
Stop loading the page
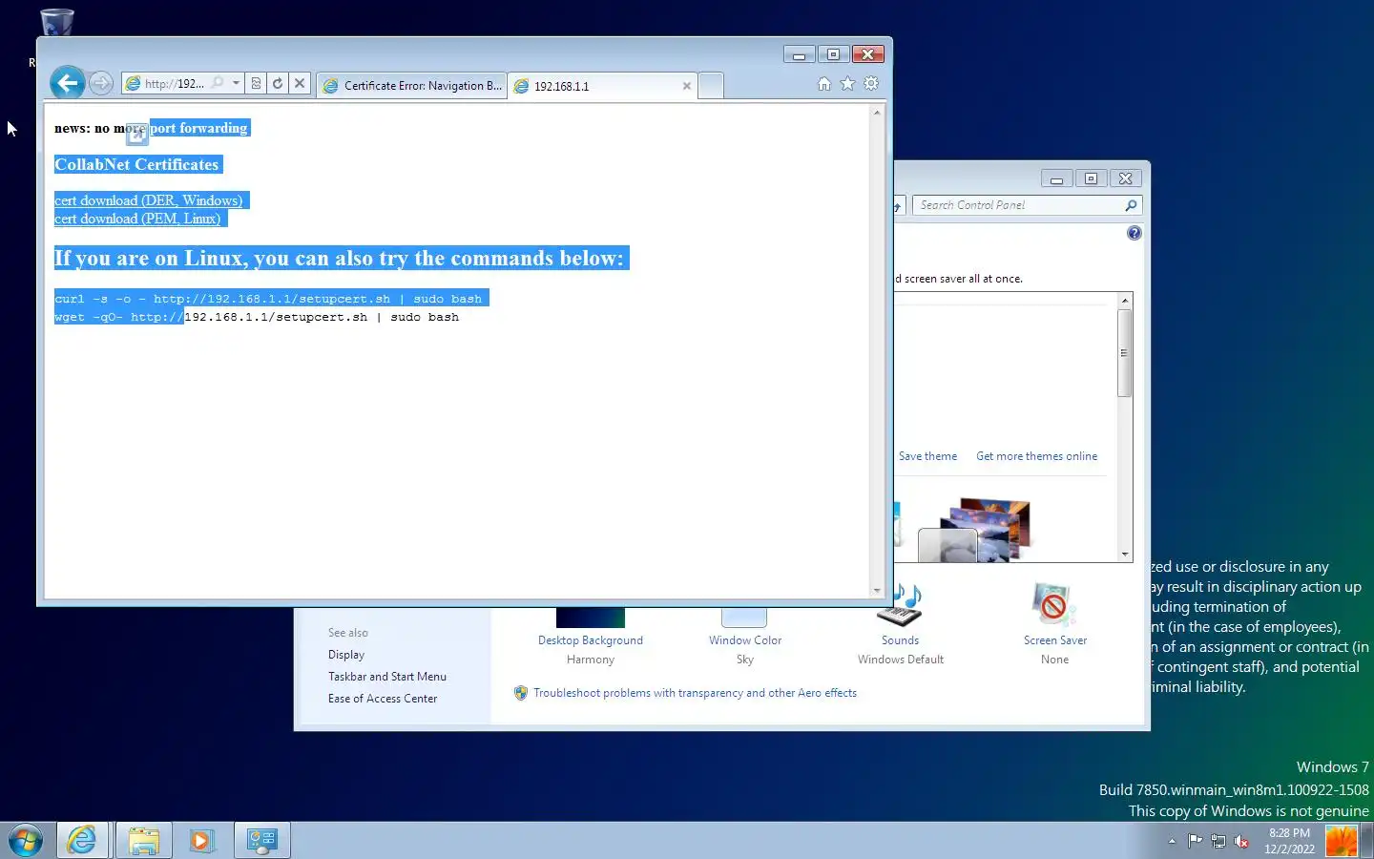tap(300, 83)
